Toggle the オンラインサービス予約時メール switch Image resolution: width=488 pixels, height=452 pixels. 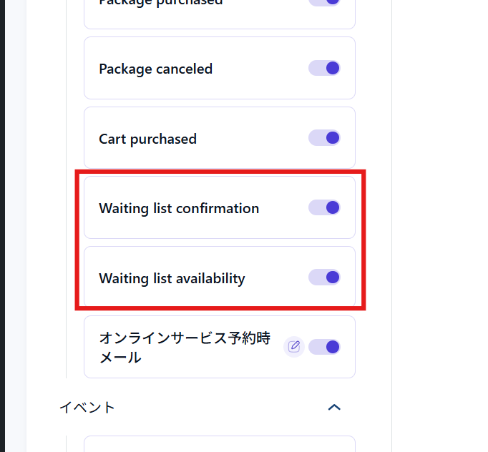[324, 347]
